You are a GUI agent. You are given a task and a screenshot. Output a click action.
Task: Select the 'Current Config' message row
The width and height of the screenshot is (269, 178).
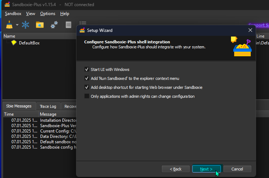(x=39, y=131)
